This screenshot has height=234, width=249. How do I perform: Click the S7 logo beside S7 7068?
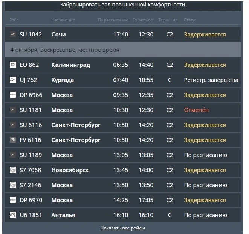click(13, 170)
